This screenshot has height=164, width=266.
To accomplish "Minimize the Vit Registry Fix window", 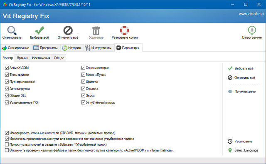I will pos(233,5).
